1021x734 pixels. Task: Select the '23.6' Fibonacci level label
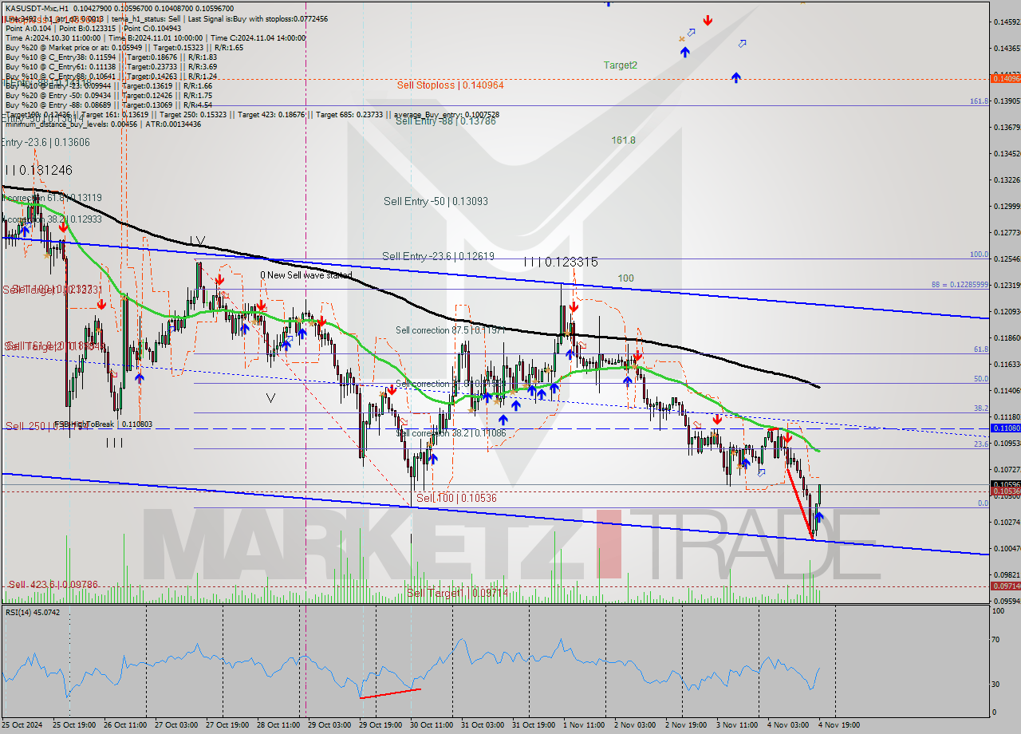pyautogui.click(x=980, y=444)
